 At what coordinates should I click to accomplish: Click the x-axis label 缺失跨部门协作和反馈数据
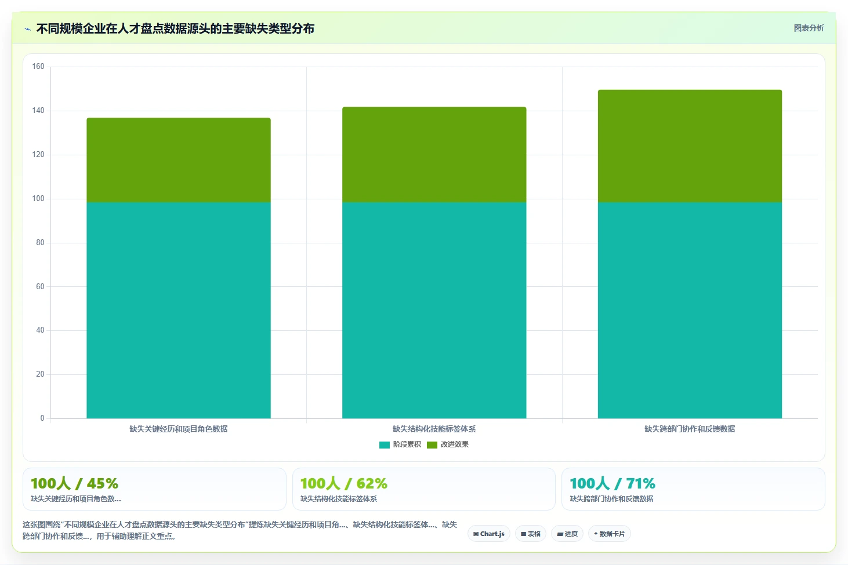(x=690, y=429)
